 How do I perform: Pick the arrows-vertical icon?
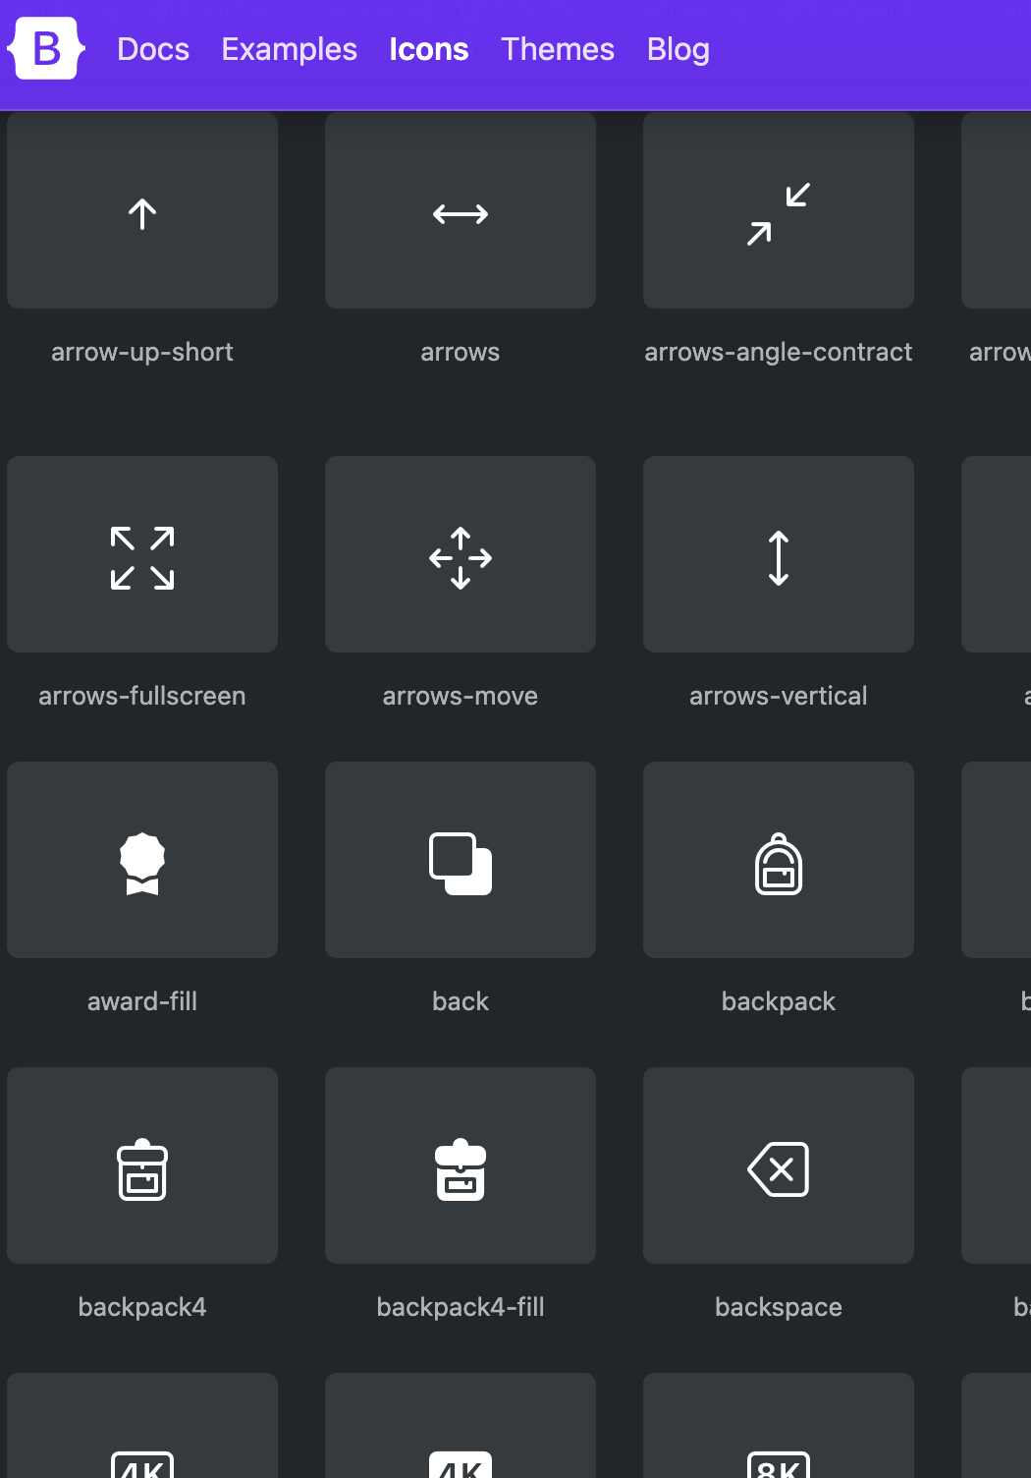click(x=779, y=555)
